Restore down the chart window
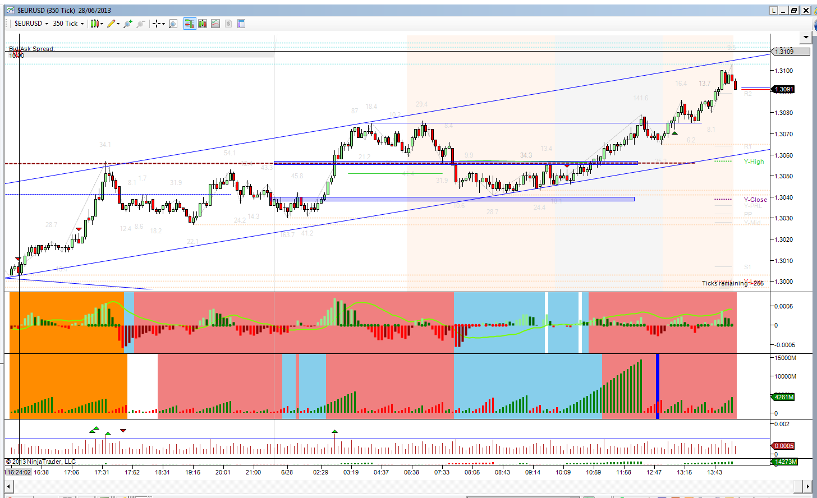 (794, 11)
